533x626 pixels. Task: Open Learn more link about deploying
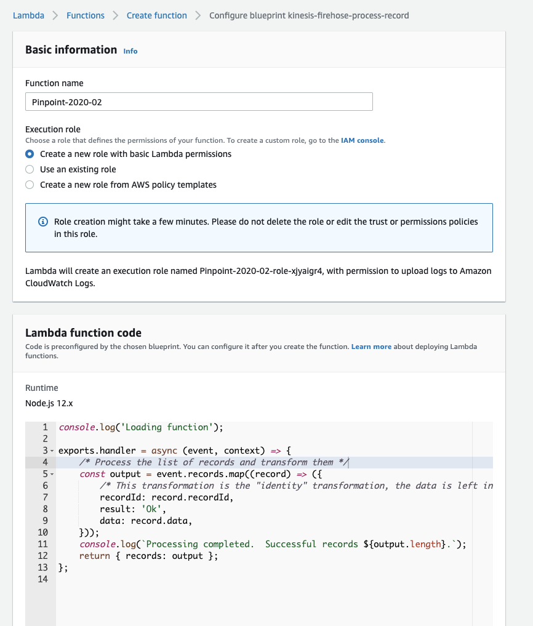point(371,347)
